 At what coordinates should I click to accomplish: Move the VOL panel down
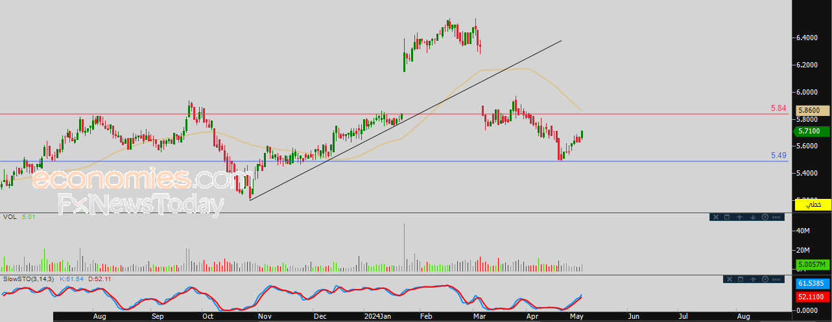(753, 217)
